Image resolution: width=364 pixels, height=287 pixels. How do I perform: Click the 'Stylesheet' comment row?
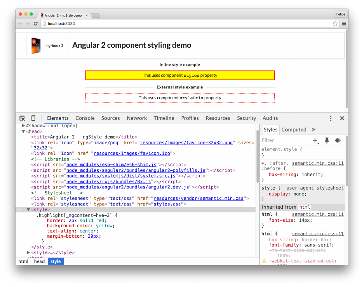pos(57,193)
